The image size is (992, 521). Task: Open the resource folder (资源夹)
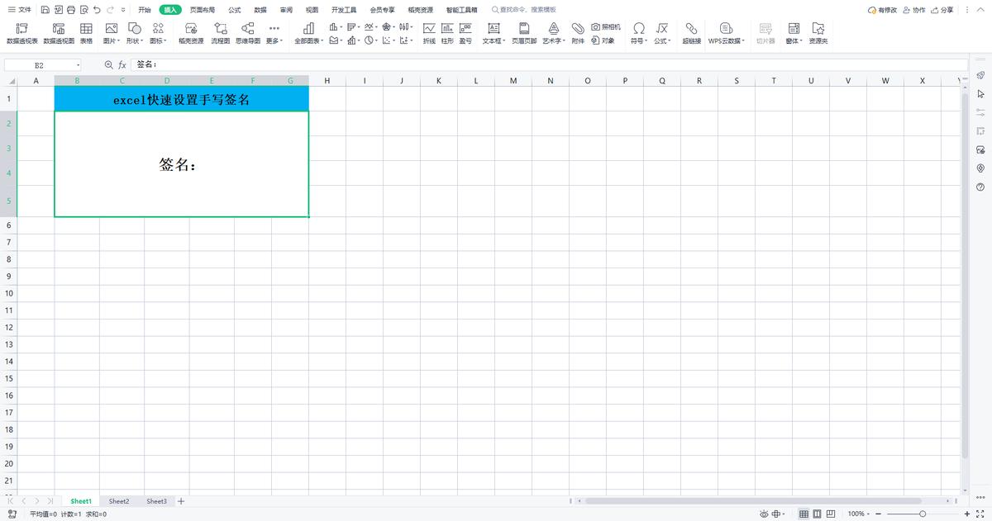(x=818, y=33)
